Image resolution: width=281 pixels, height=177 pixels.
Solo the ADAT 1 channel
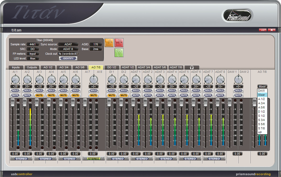click(x=136, y=91)
